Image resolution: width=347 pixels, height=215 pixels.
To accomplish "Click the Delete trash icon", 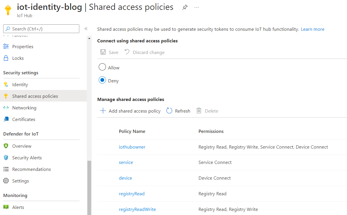I will coord(199,111).
